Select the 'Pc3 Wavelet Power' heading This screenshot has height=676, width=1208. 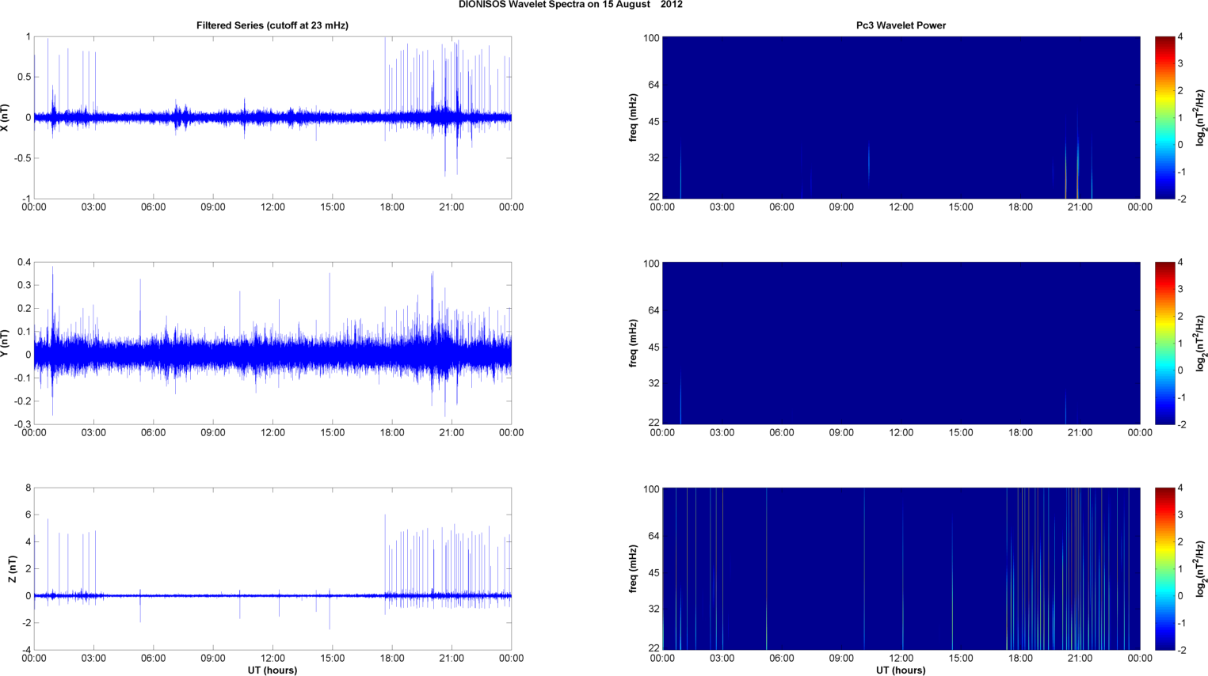[901, 25]
